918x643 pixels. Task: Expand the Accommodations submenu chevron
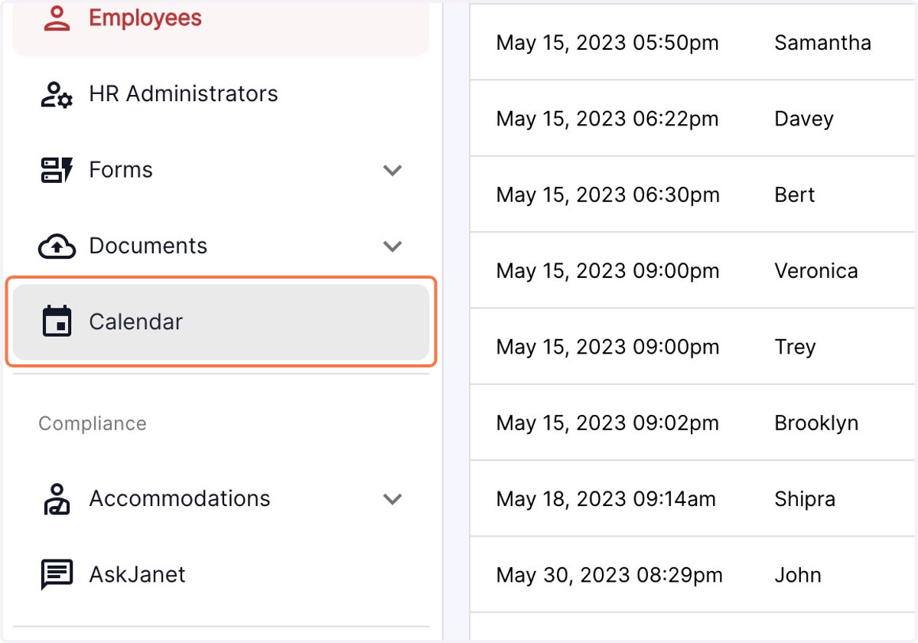[x=392, y=499]
